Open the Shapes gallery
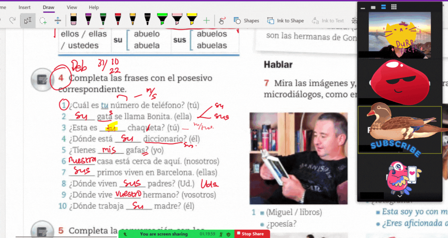448x238 pixels. pos(246,21)
